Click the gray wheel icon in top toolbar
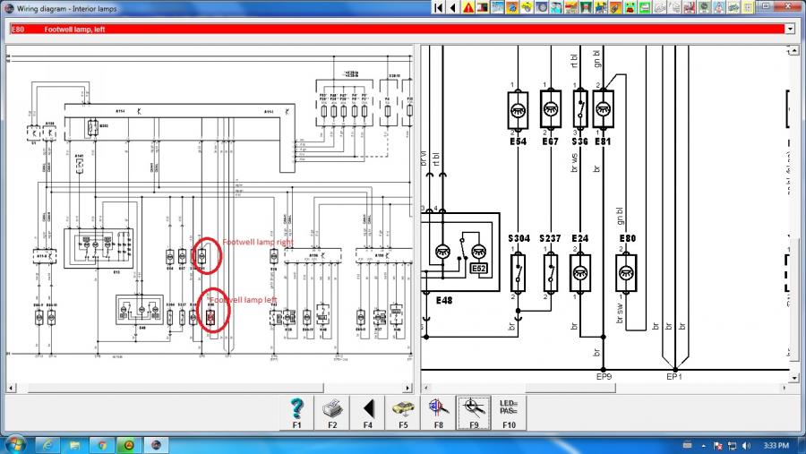Screen dimensions: 806x454 click(x=541, y=7)
